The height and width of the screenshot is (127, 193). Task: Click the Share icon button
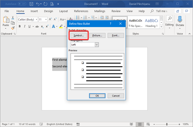coord(178,11)
